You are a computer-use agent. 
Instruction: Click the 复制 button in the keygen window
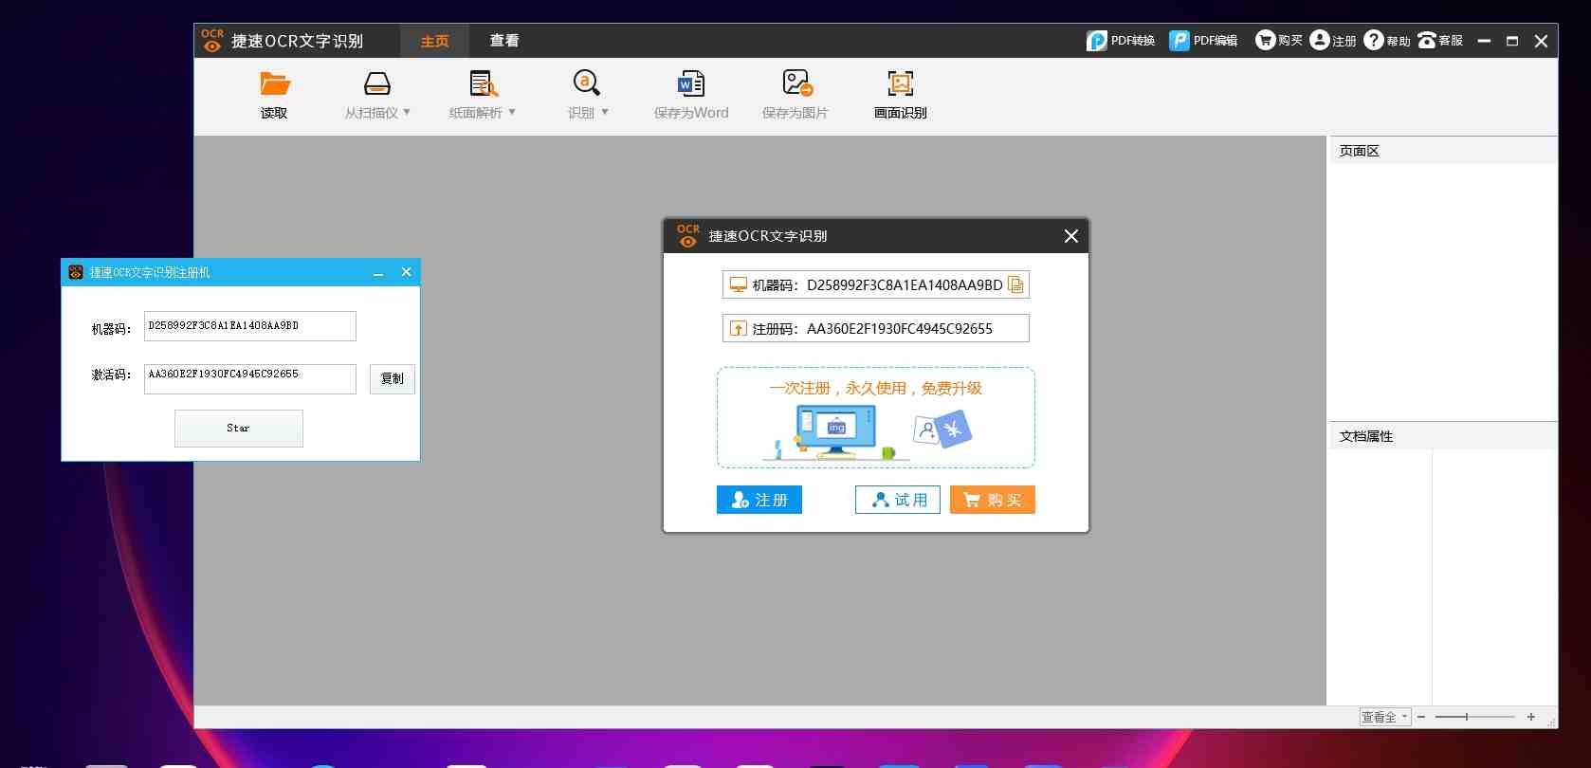[393, 379]
